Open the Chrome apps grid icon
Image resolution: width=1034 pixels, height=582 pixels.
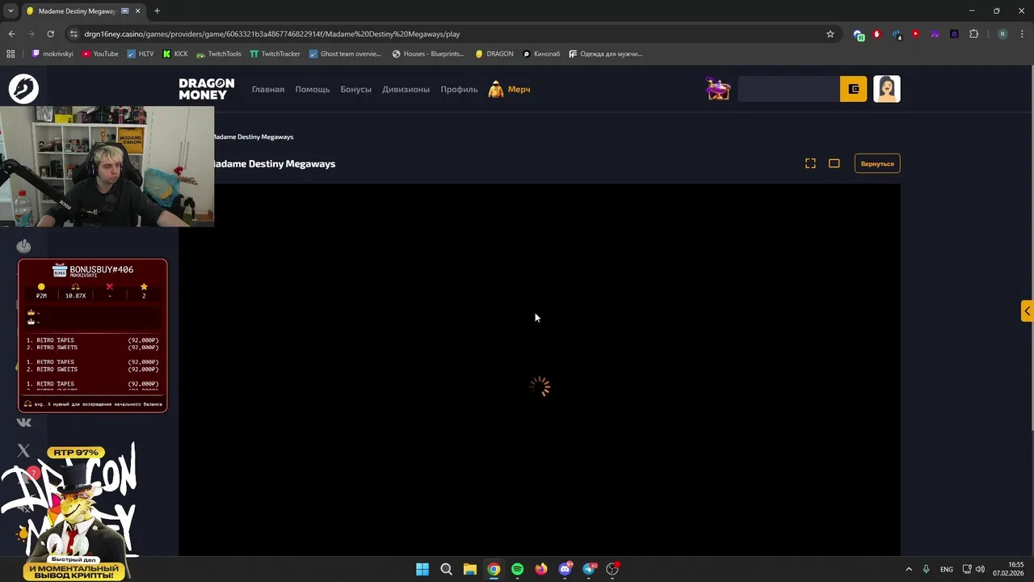[x=11, y=54]
